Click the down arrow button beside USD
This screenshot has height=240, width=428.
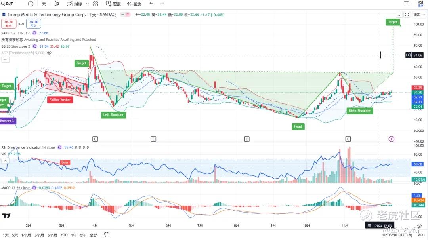(x=399, y=14)
